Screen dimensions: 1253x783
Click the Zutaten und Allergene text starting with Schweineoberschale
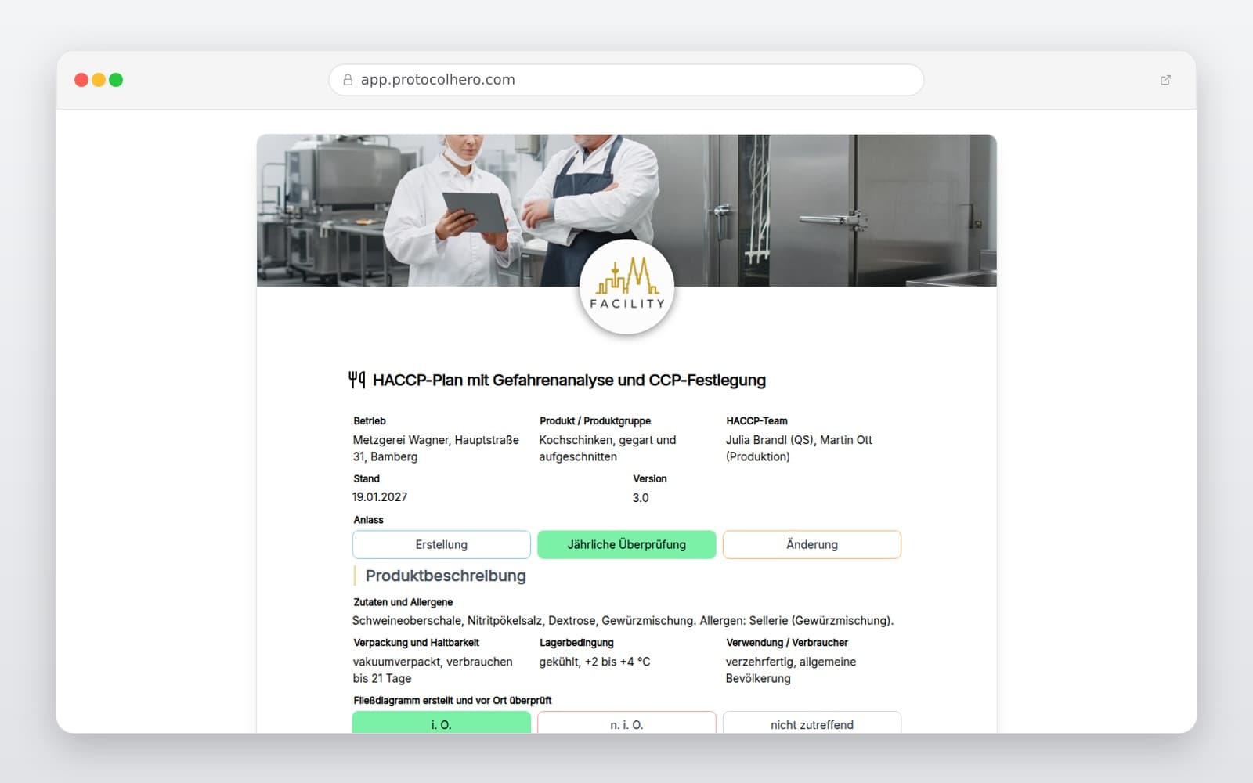click(x=623, y=621)
